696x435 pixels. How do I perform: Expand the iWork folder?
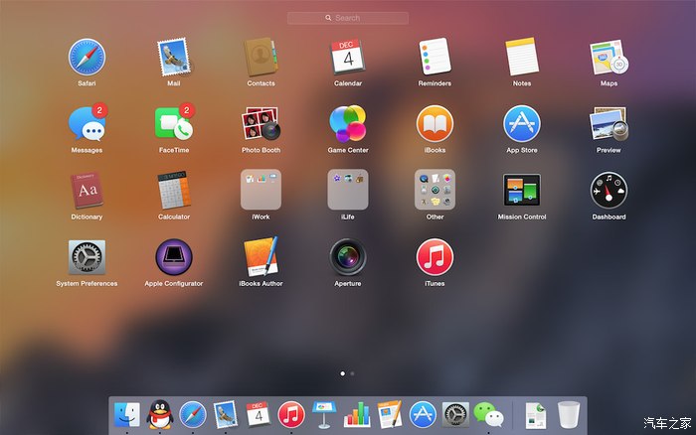tap(261, 189)
